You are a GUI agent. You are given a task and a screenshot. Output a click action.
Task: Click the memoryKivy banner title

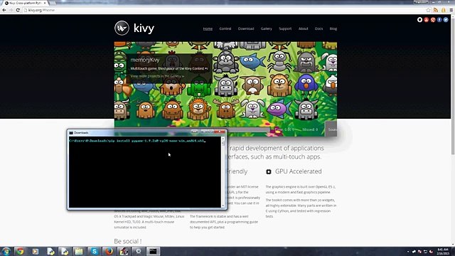pos(145,60)
